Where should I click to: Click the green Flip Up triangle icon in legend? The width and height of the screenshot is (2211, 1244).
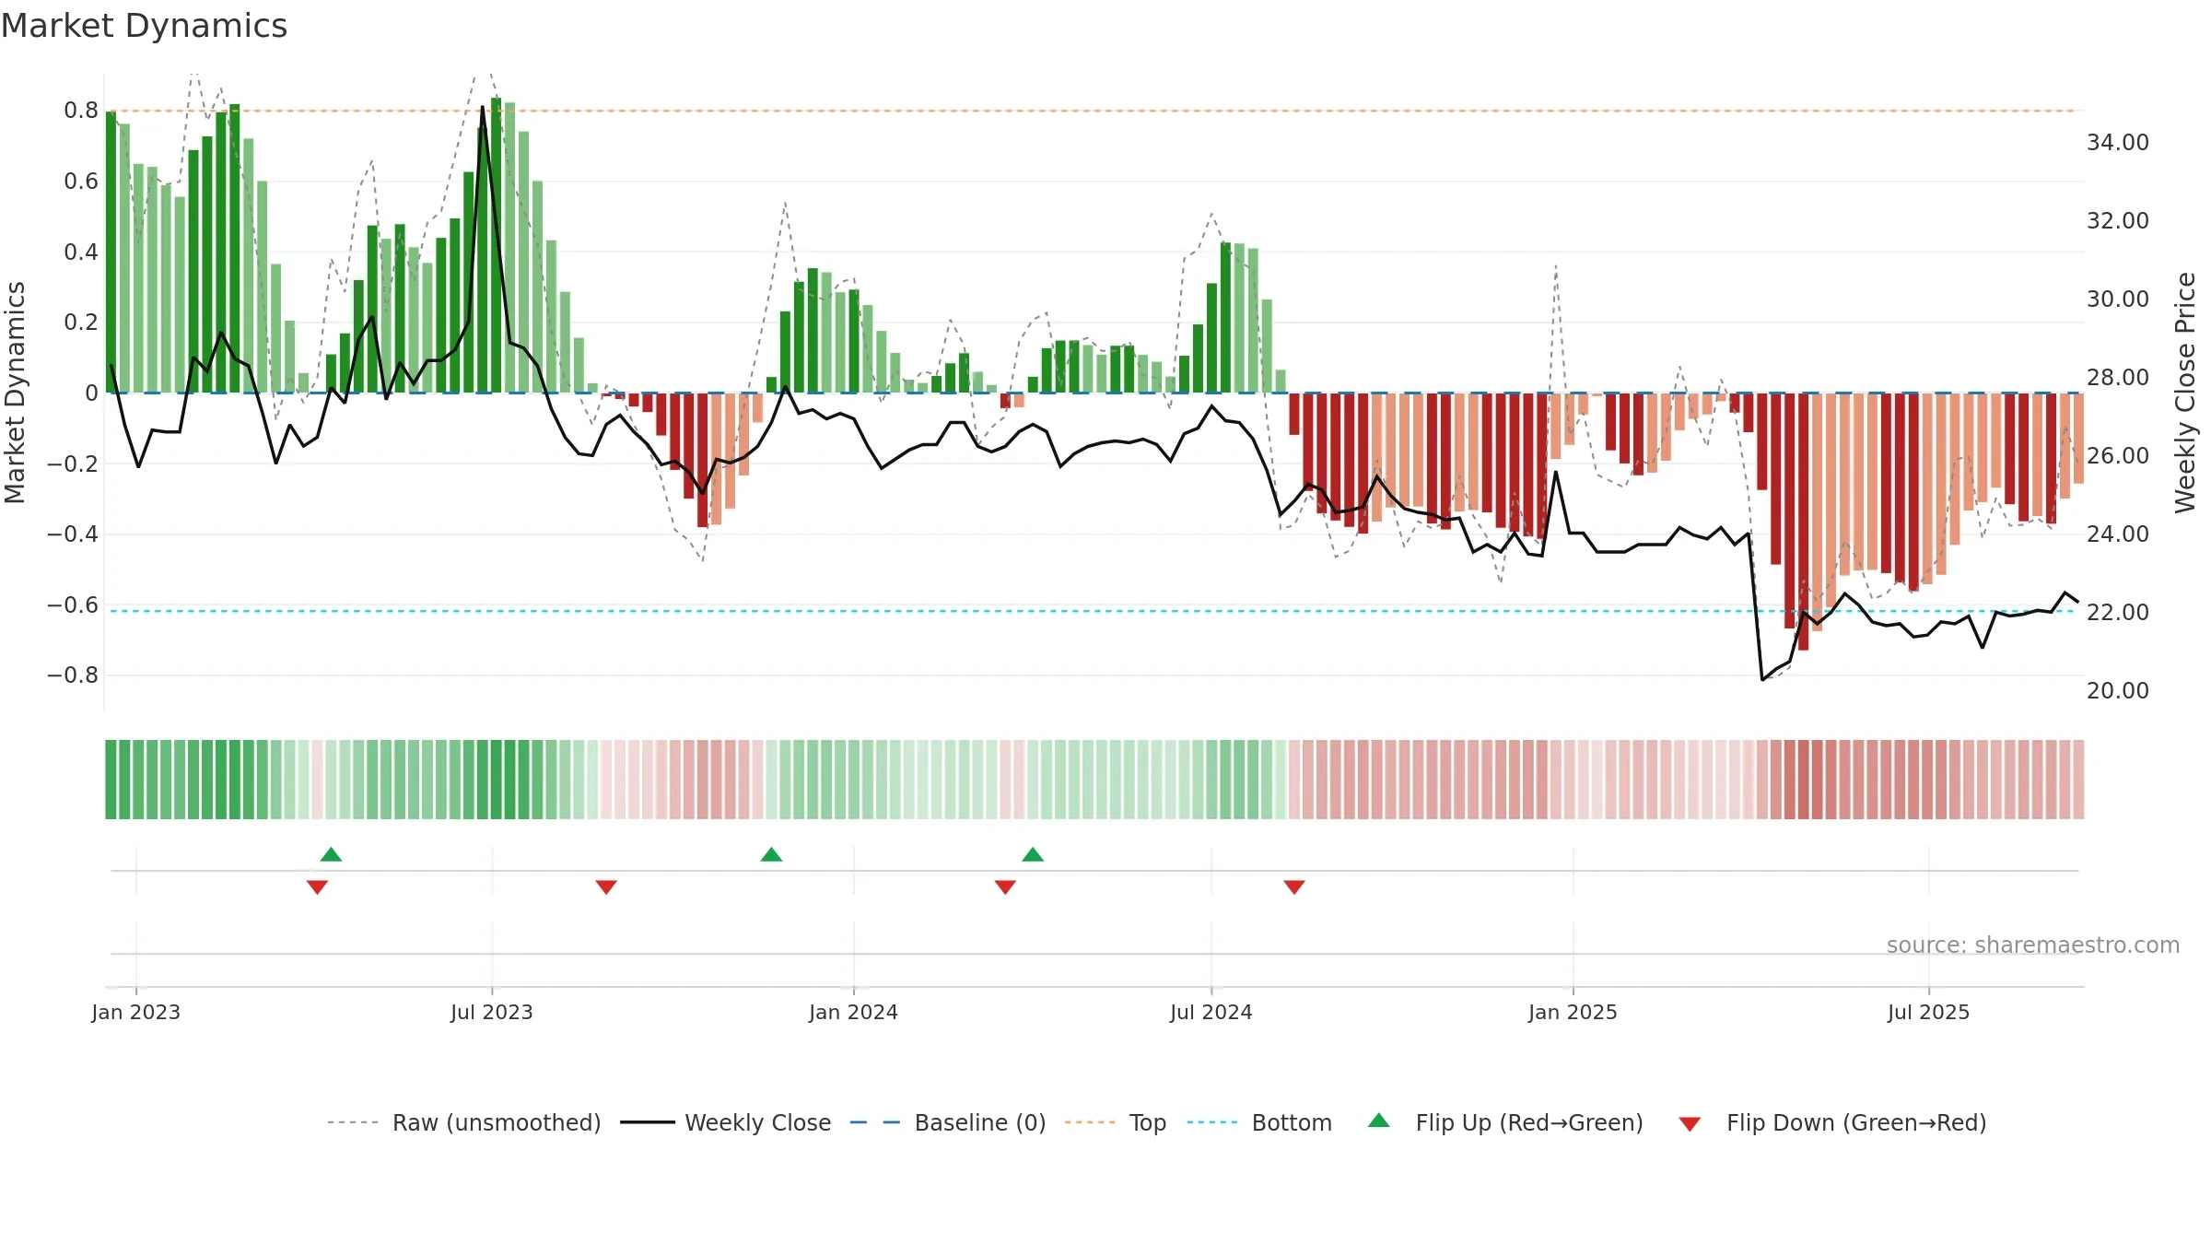click(x=1379, y=1121)
